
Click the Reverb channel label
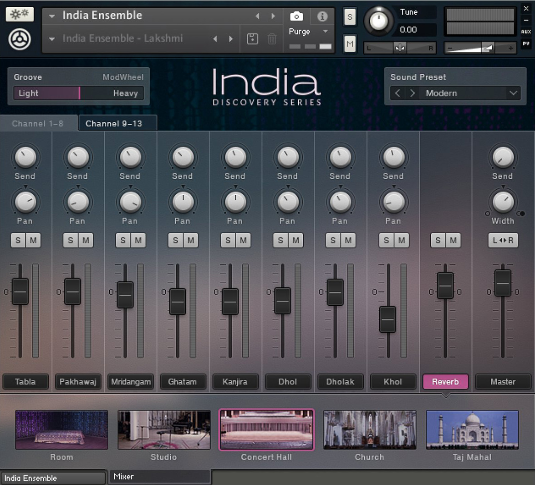[445, 382]
